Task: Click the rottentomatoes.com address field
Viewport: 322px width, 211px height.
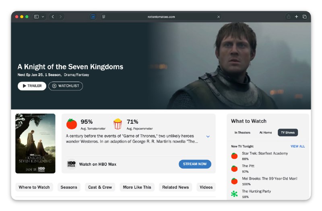Action: [161, 17]
